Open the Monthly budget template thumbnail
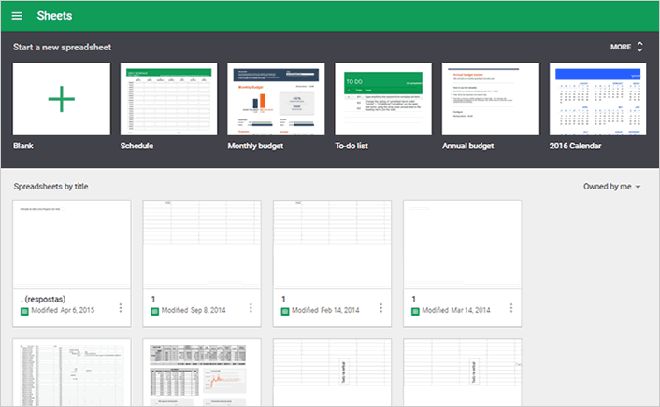660x407 pixels. pos(276,99)
